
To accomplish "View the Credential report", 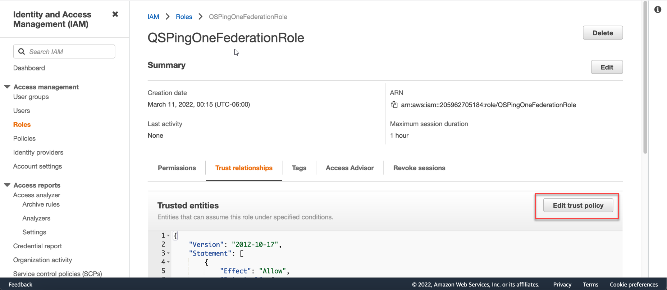I will pyautogui.click(x=37, y=246).
